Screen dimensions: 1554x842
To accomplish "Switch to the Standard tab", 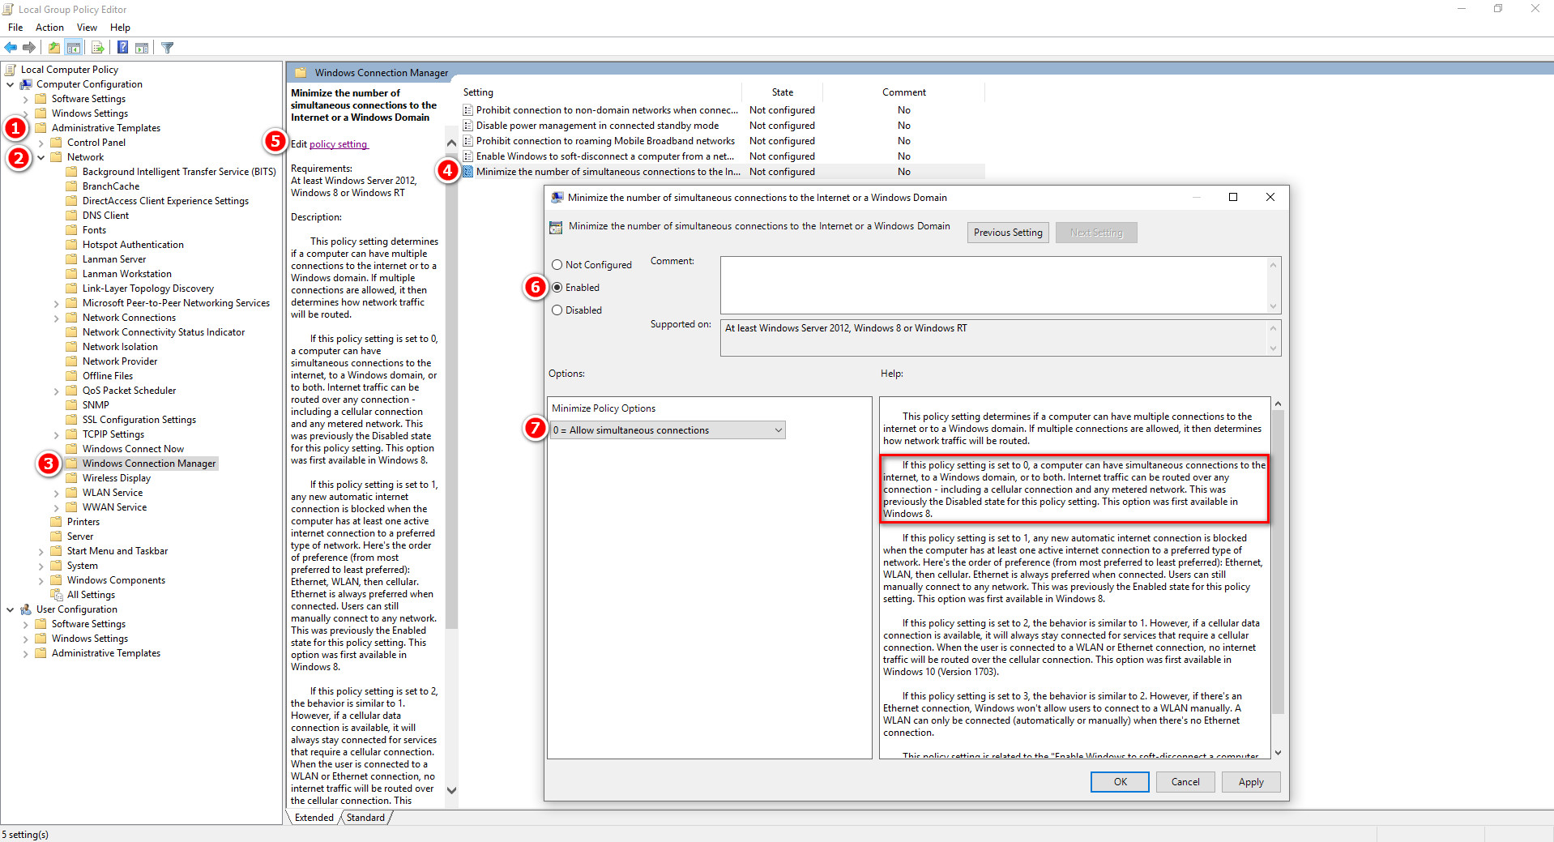I will [365, 818].
